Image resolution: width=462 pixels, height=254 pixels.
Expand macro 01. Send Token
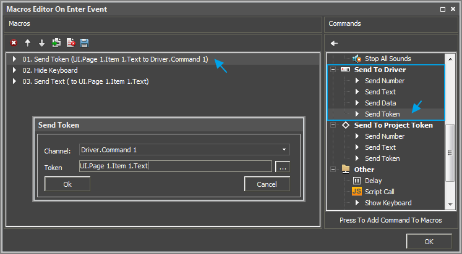(14, 59)
